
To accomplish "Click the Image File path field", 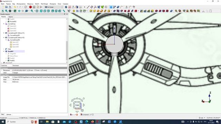I will pyautogui.click(x=39, y=77).
